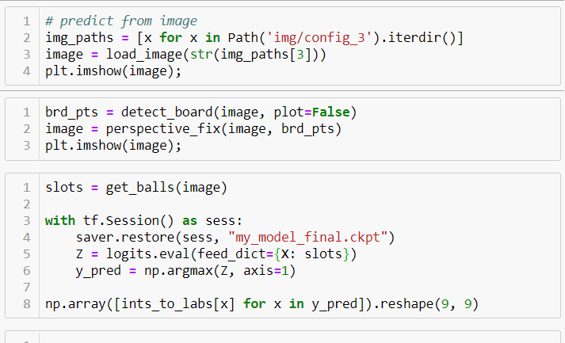Click blank line 2 in third cell
This screenshot has height=343, width=565.
point(238,204)
